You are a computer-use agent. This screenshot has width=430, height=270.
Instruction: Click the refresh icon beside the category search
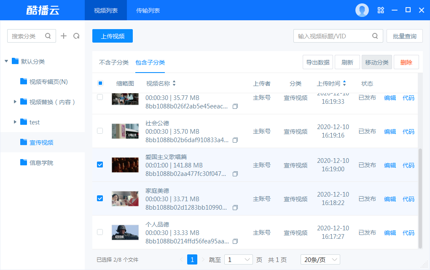(76, 36)
